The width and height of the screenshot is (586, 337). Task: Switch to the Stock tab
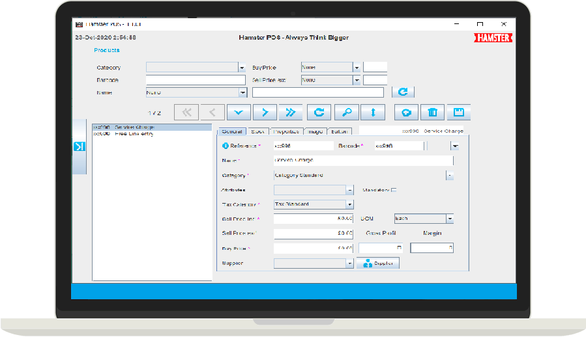257,131
